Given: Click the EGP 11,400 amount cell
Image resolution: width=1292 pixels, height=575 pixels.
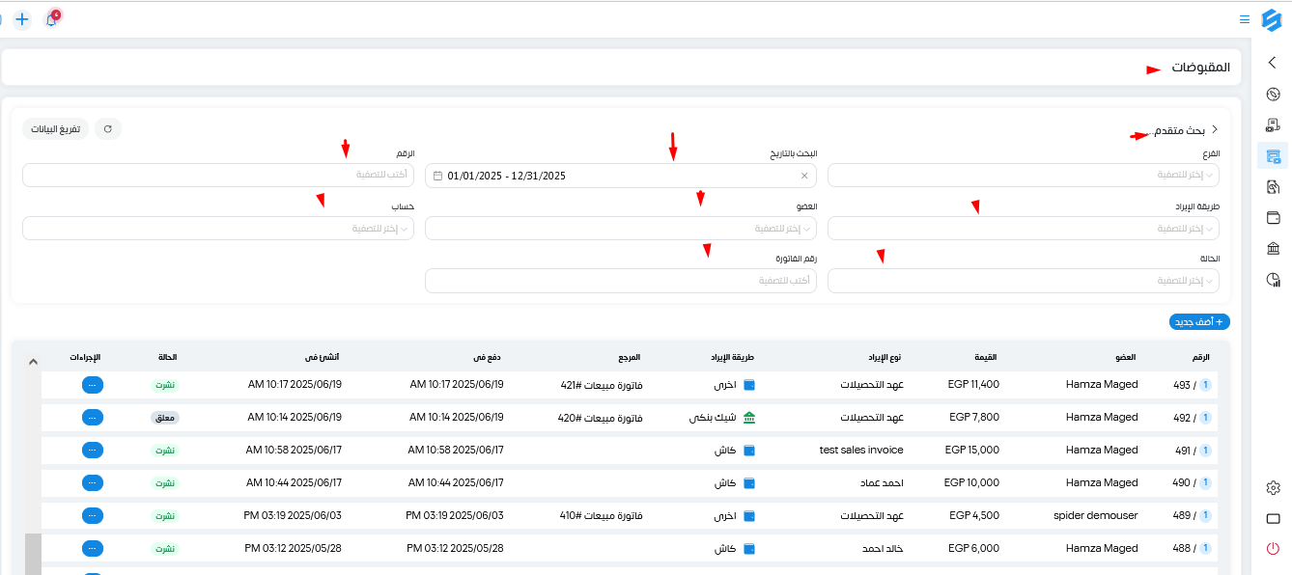Looking at the screenshot, I should pos(974,385).
